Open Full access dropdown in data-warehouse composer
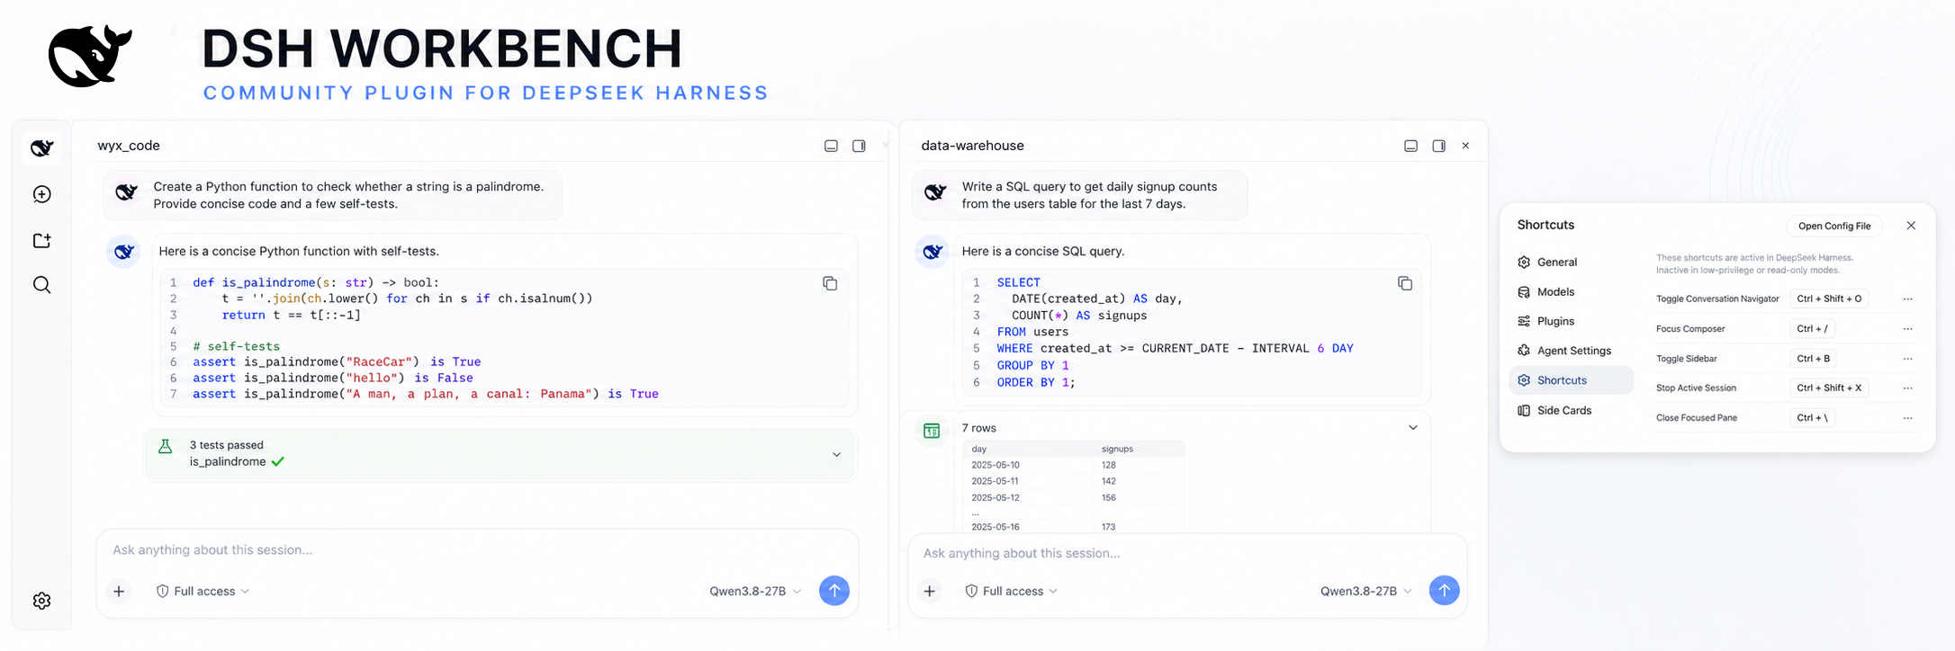The image size is (1955, 651). pos(1011,591)
